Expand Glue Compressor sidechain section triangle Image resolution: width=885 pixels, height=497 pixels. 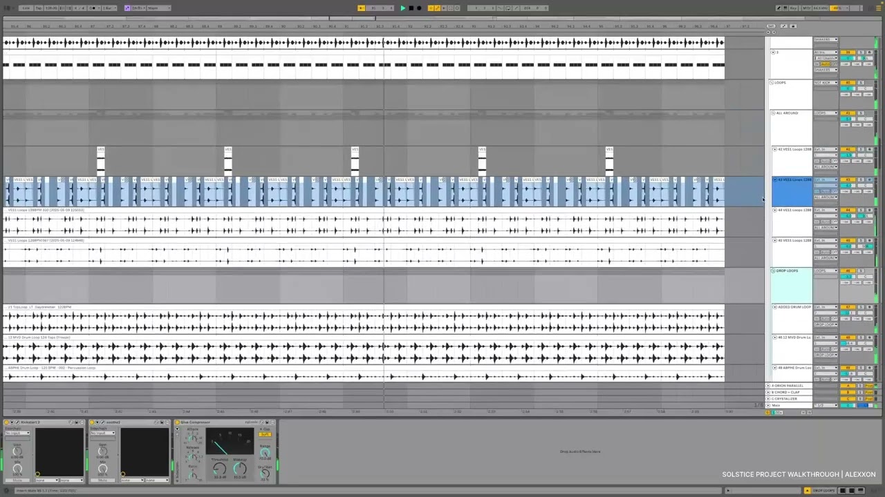tap(177, 429)
